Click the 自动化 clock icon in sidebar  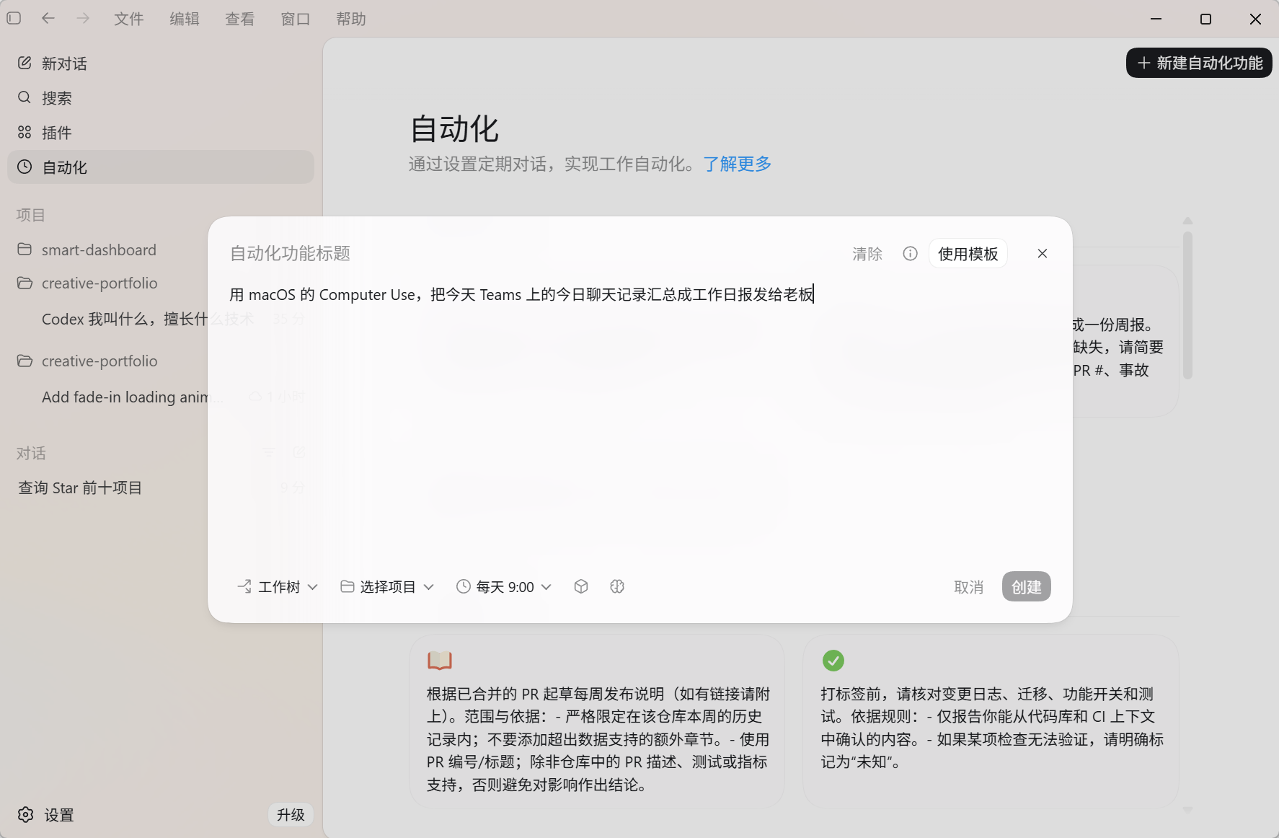point(25,167)
